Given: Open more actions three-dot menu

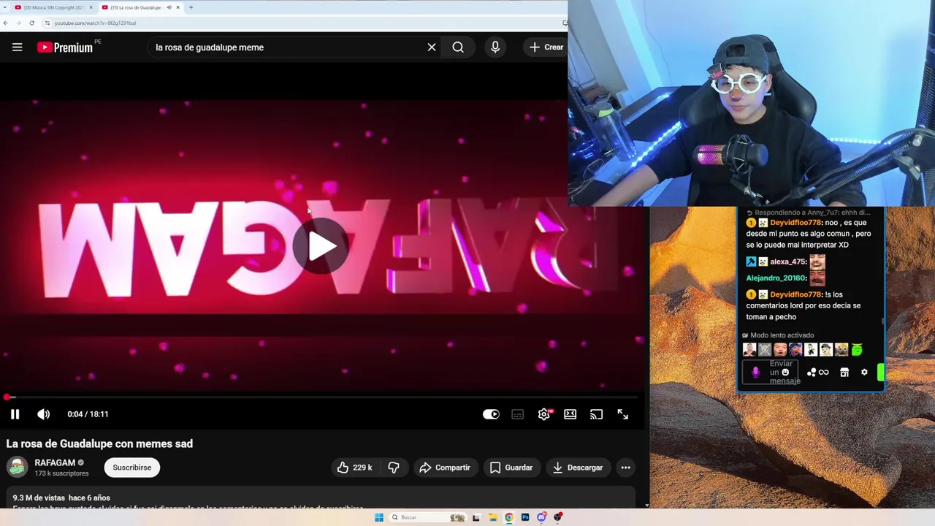Looking at the screenshot, I should 625,468.
